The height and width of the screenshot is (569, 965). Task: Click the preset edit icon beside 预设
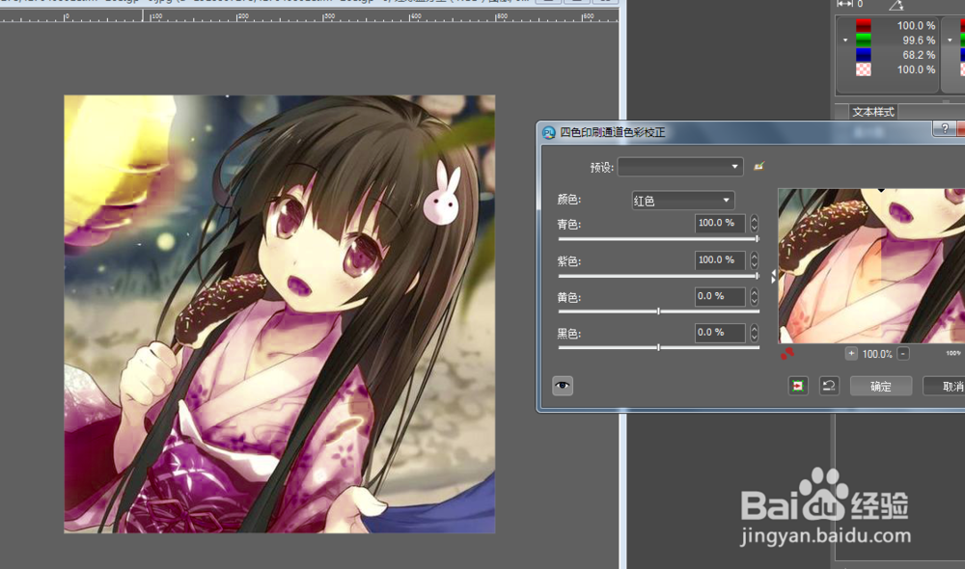coord(758,166)
